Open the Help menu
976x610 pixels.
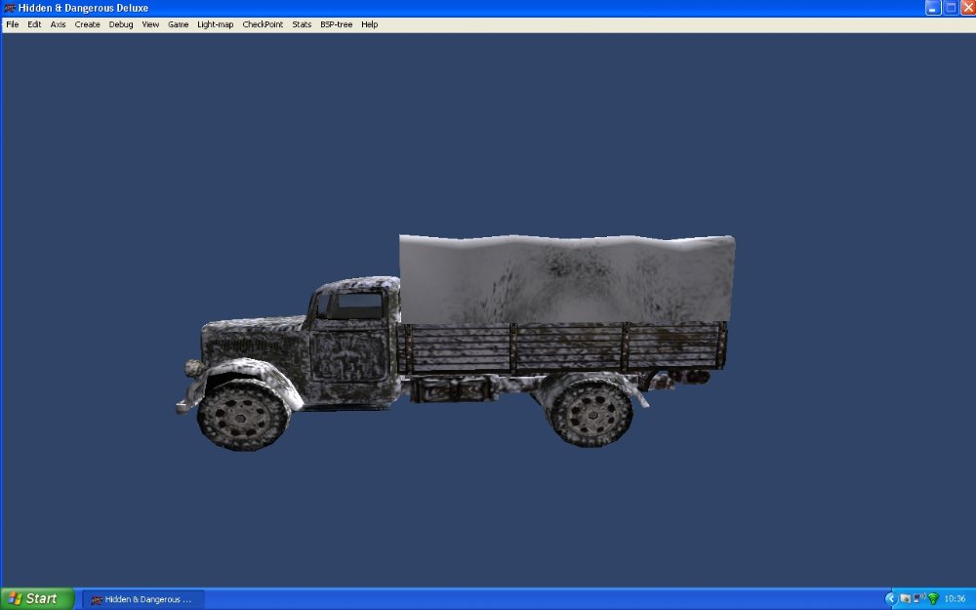click(x=370, y=24)
